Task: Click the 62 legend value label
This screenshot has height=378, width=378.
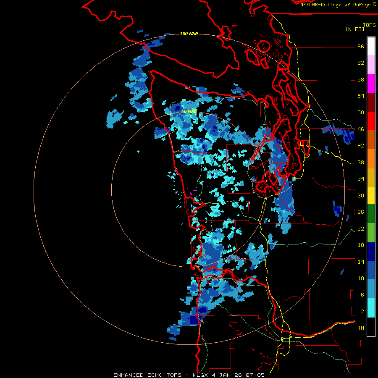Action: pyautogui.click(x=361, y=63)
